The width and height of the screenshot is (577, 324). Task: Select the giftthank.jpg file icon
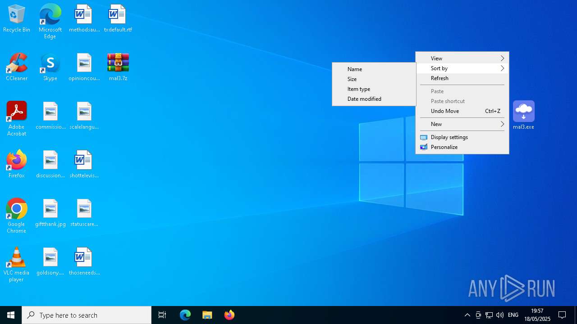(x=50, y=213)
